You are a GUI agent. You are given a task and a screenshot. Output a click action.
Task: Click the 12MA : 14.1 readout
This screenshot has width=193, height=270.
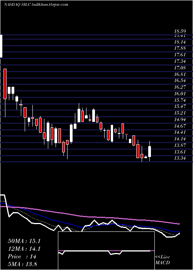[x=24, y=249]
